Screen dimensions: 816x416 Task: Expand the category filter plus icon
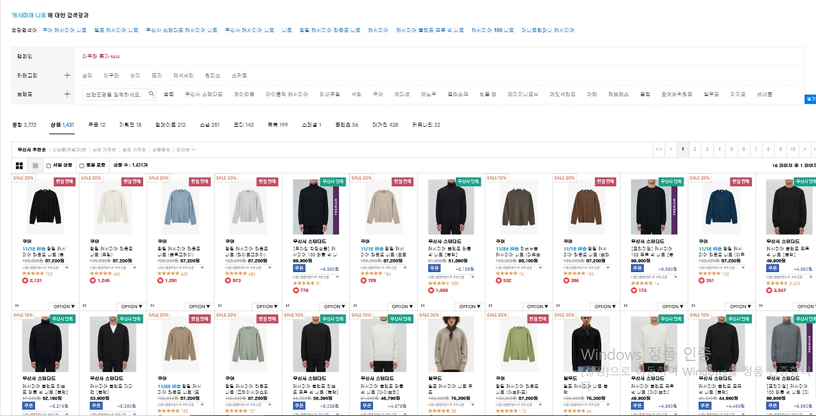click(x=67, y=75)
